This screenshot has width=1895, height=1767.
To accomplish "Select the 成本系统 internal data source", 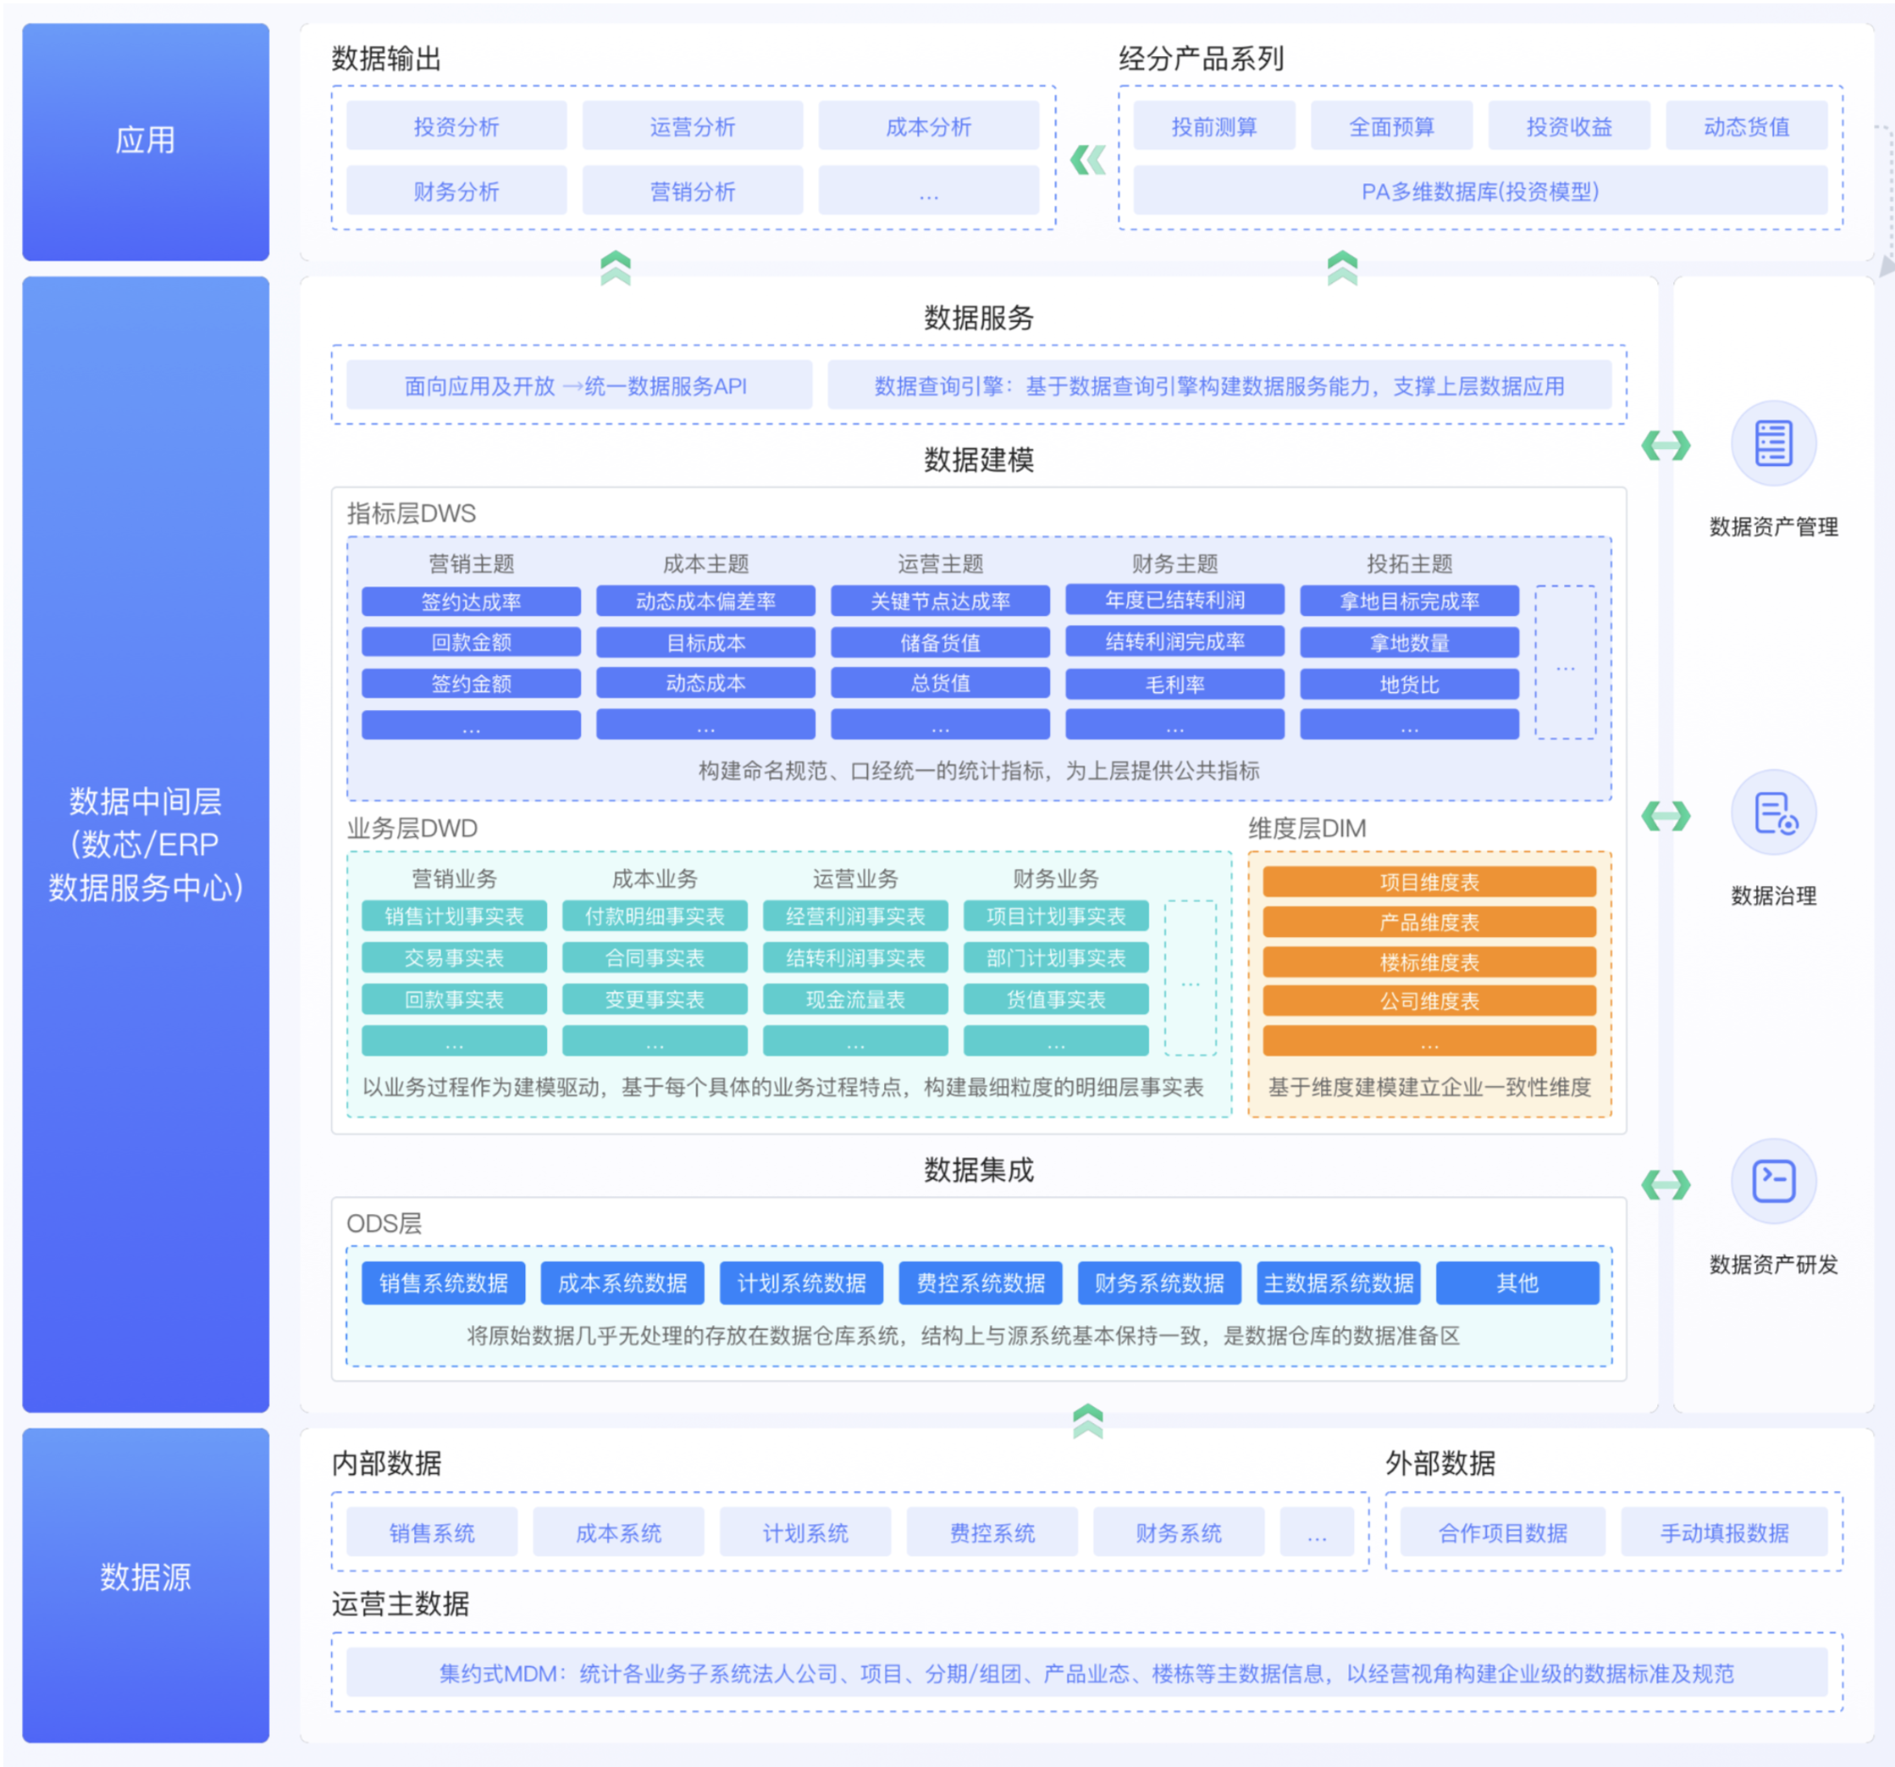I will (619, 1532).
